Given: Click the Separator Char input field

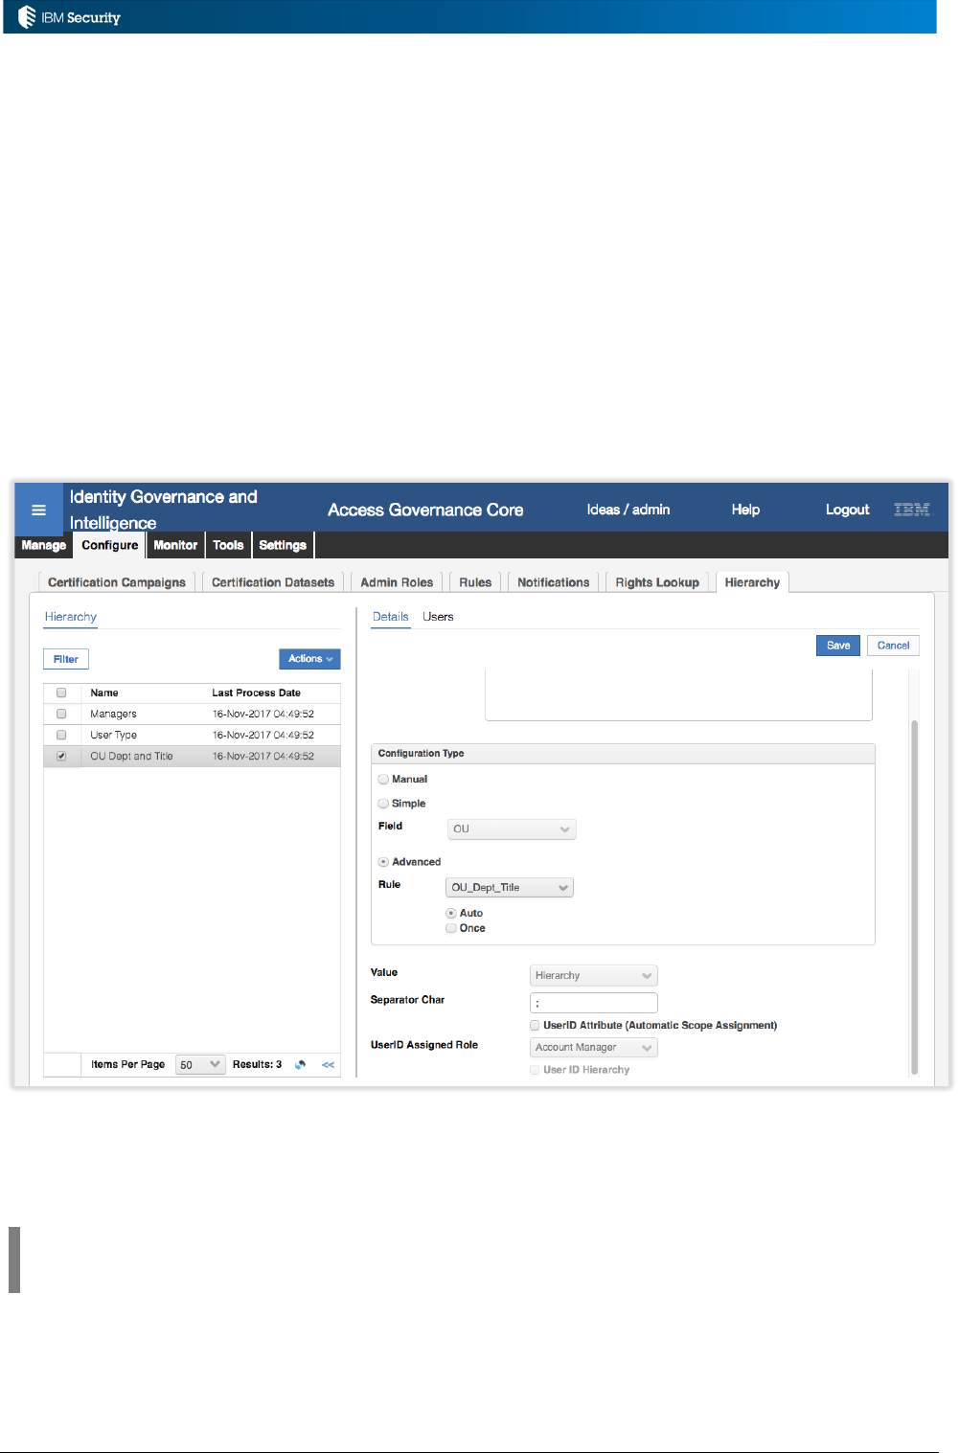Looking at the screenshot, I should coord(594,1003).
